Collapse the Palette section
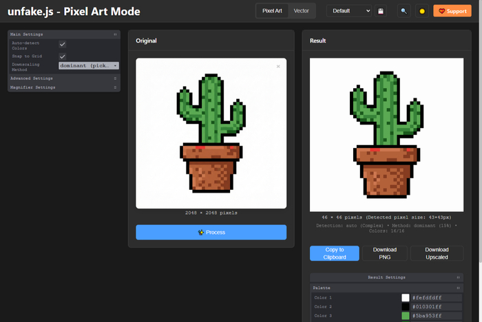 tap(459, 288)
